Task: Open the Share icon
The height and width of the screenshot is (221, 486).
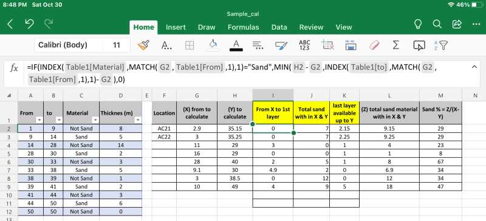Action: (x=457, y=24)
